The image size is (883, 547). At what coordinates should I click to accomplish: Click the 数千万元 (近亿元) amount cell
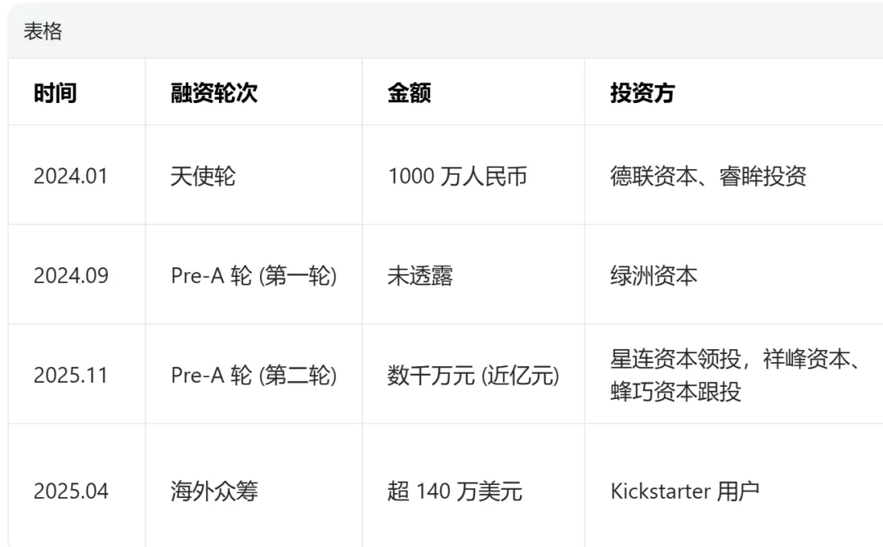(x=473, y=375)
